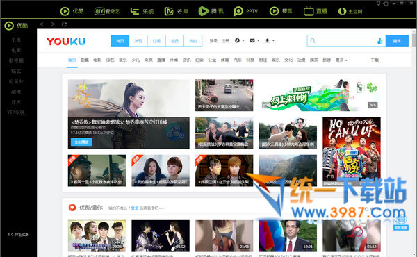
Task: Open the Mango TV source
Action: pos(177,11)
